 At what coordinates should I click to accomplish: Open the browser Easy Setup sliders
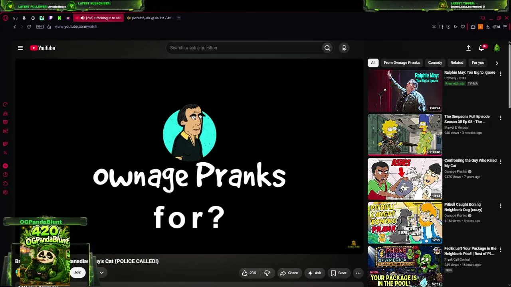[x=505, y=27]
